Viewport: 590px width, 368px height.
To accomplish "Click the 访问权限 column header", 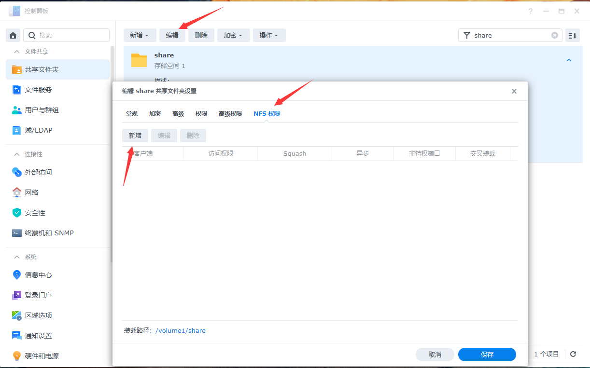I will 221,153.
